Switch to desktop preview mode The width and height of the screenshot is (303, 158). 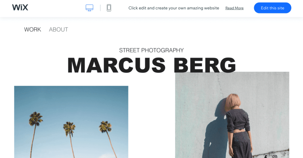tap(89, 8)
